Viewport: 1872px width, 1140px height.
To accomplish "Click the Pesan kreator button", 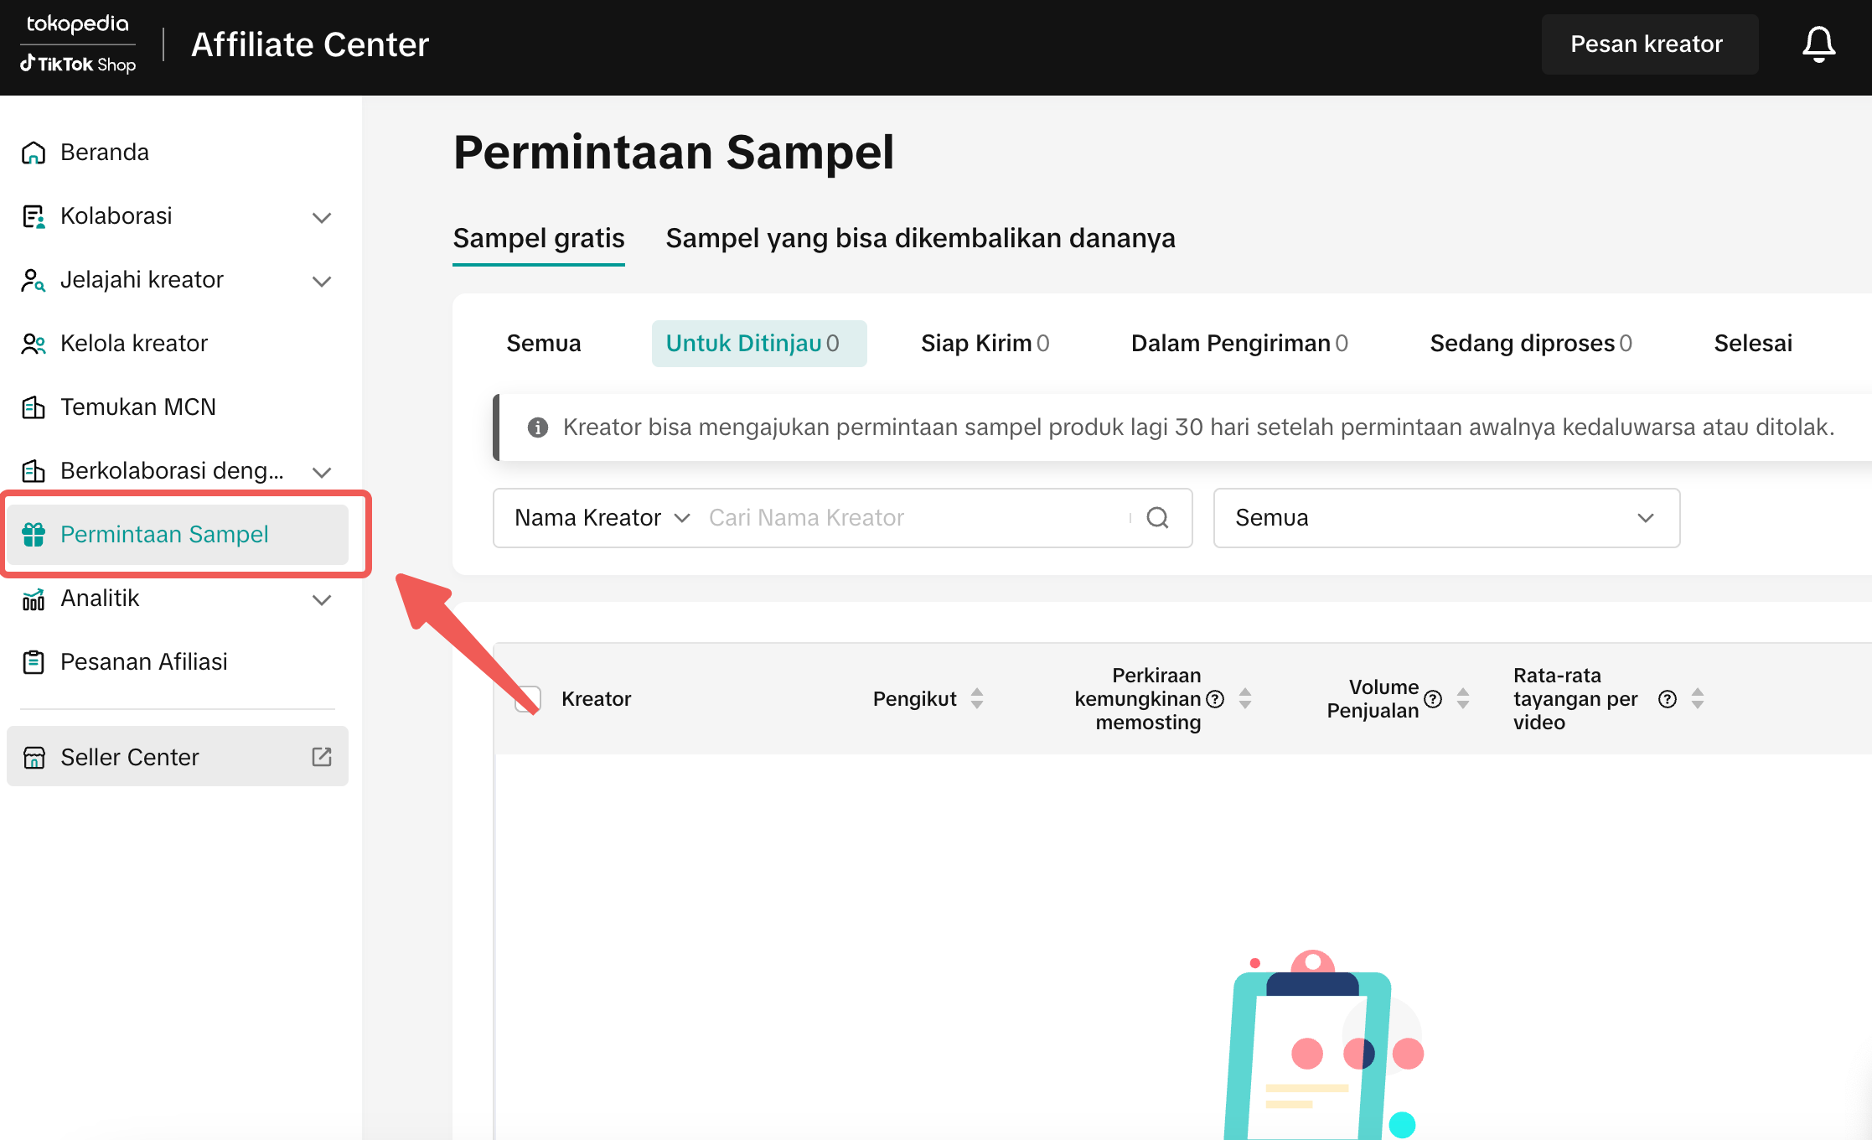I will 1646,44.
